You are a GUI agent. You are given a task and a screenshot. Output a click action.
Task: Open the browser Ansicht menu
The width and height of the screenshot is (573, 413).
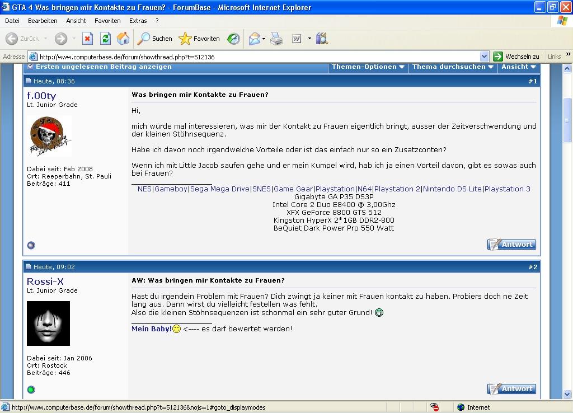tap(76, 21)
